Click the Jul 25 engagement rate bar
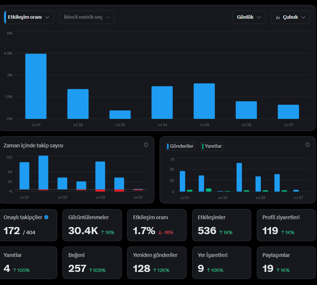Screen dimensions: 317x285 pyautogui.click(x=204, y=101)
